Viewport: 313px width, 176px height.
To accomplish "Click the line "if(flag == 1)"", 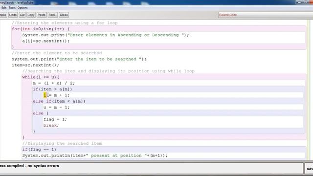I will (39, 150).
